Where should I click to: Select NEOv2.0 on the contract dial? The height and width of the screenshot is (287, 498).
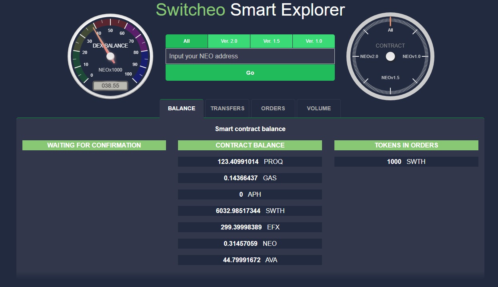[369, 57]
